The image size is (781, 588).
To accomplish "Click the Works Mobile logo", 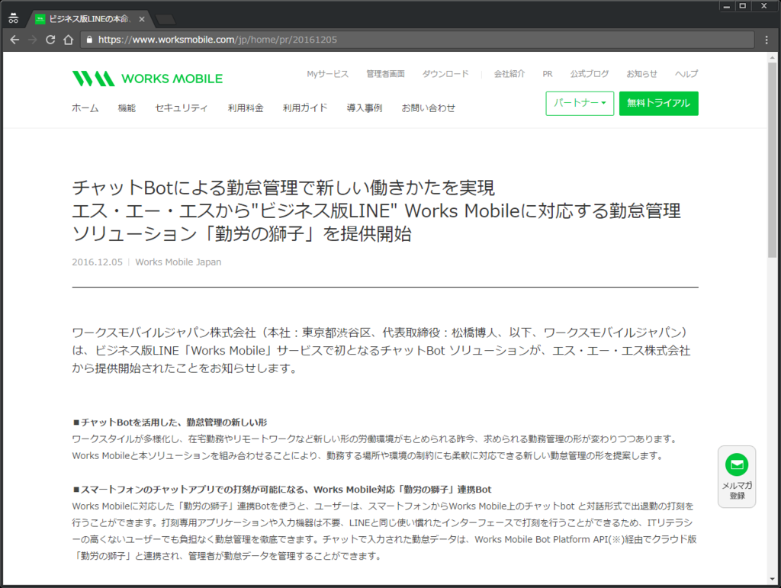I will (x=147, y=79).
